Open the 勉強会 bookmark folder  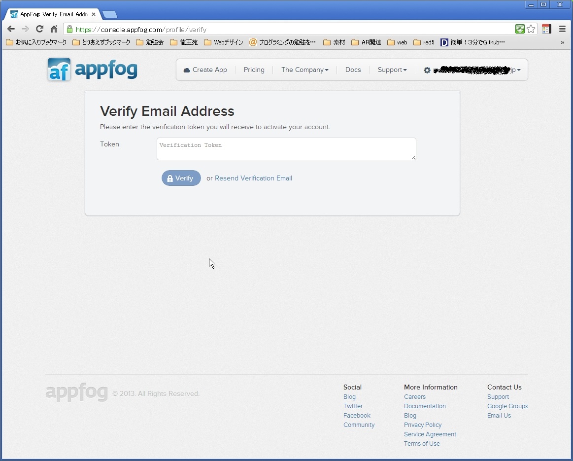(x=150, y=42)
